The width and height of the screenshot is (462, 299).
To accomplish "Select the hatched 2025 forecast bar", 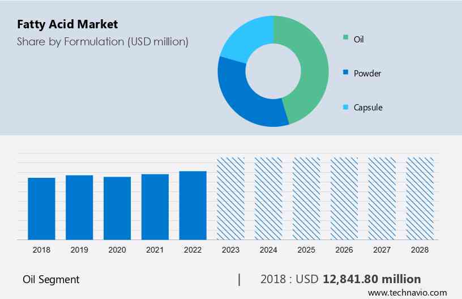I will (306, 198).
